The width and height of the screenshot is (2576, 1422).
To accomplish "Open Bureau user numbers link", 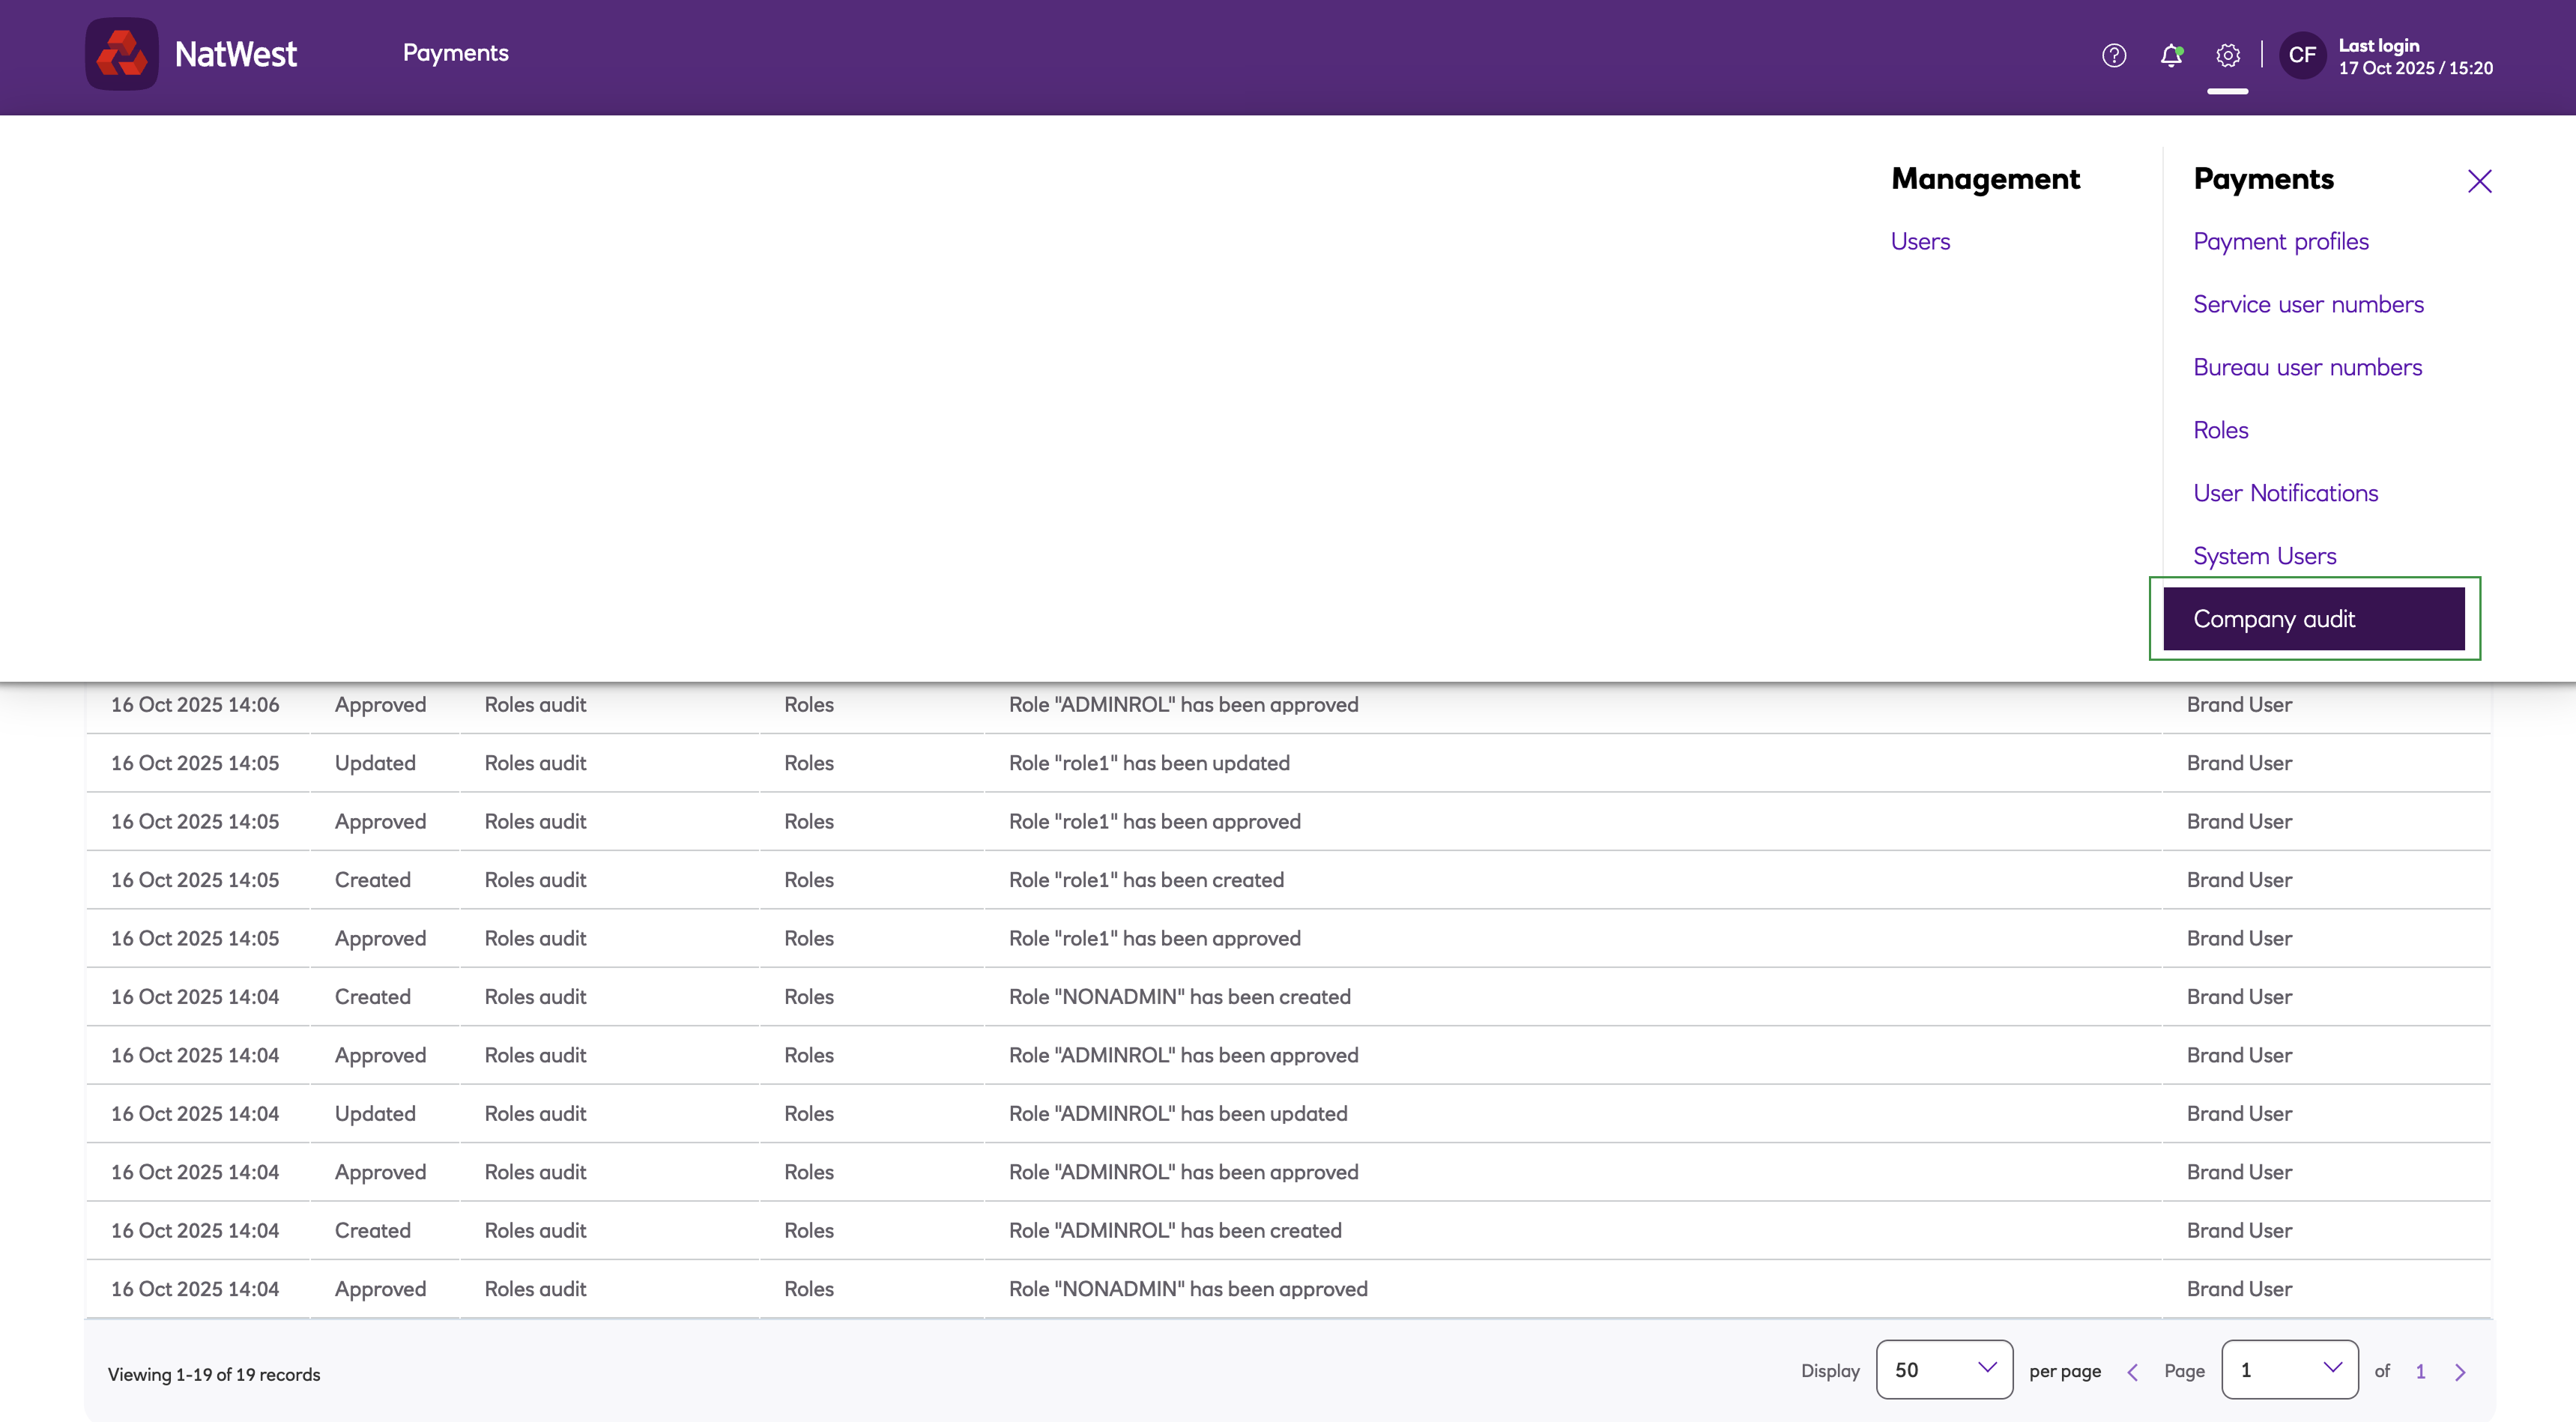I will (x=2307, y=367).
